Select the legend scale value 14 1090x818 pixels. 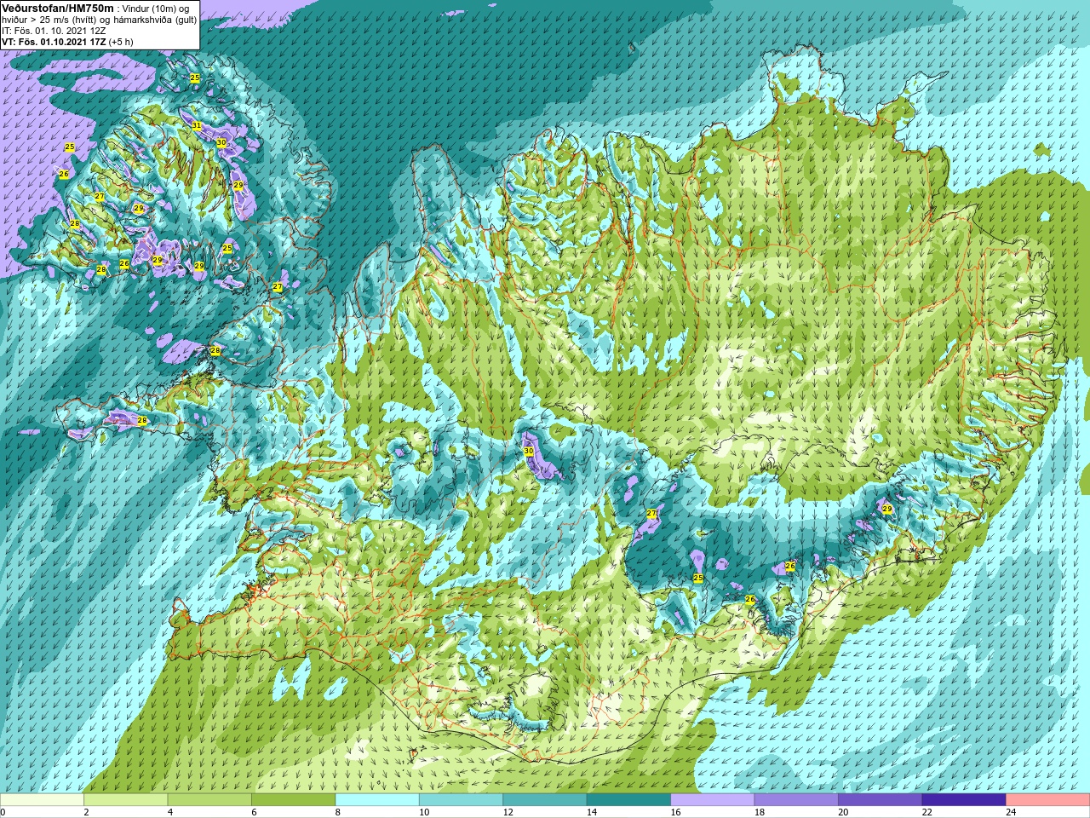[x=592, y=812]
